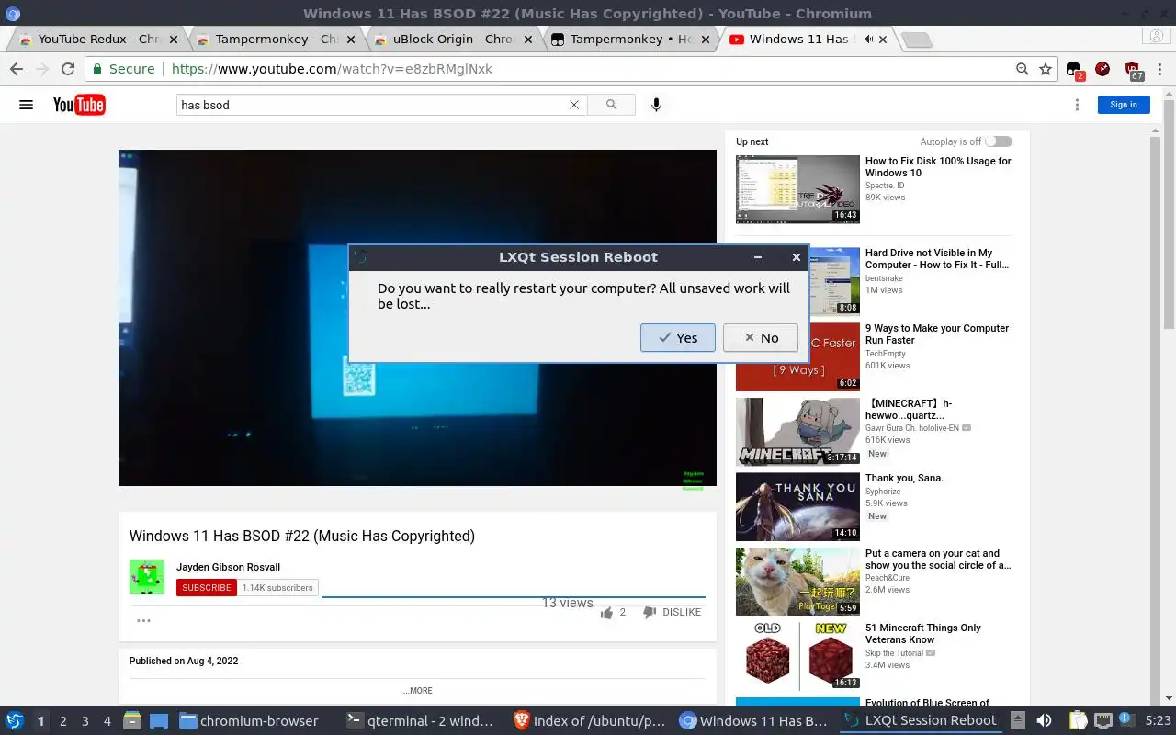This screenshot has width=1176, height=735.
Task: Like the video with thumbs up
Action: coord(606,612)
